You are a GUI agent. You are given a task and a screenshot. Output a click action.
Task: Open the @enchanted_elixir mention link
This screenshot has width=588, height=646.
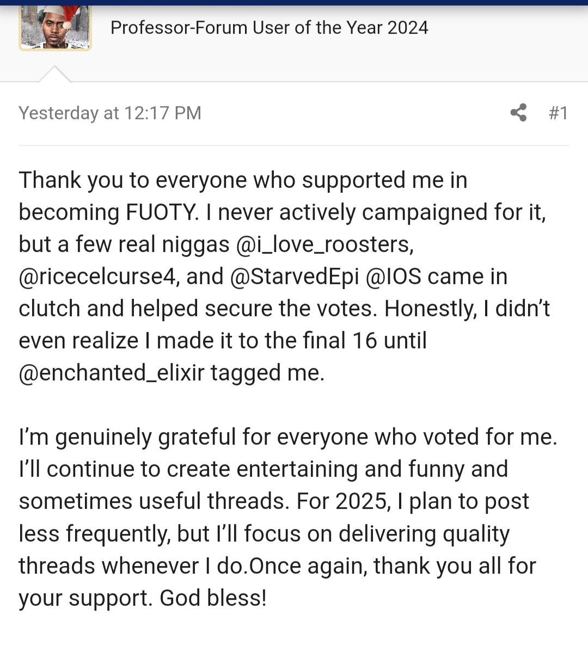click(x=112, y=373)
